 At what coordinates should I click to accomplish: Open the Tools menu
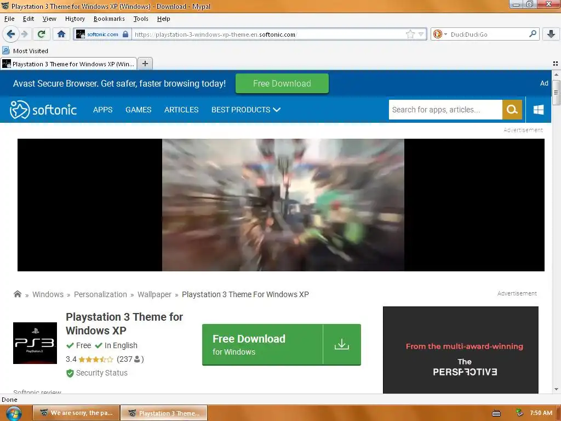pos(141,19)
